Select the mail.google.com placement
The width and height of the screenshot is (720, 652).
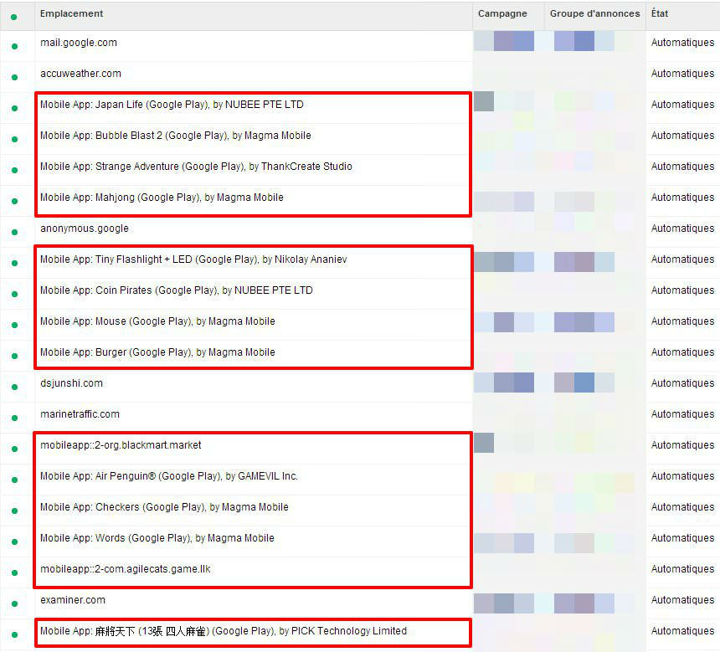click(79, 43)
